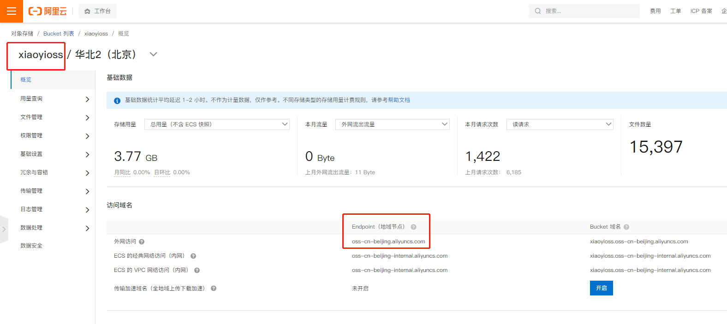
Task: Focus the top search input field
Action: click(x=584, y=11)
